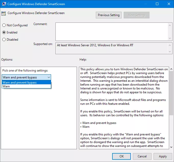
Task: Click 'Supported on:' label
Action: [x=43, y=44]
